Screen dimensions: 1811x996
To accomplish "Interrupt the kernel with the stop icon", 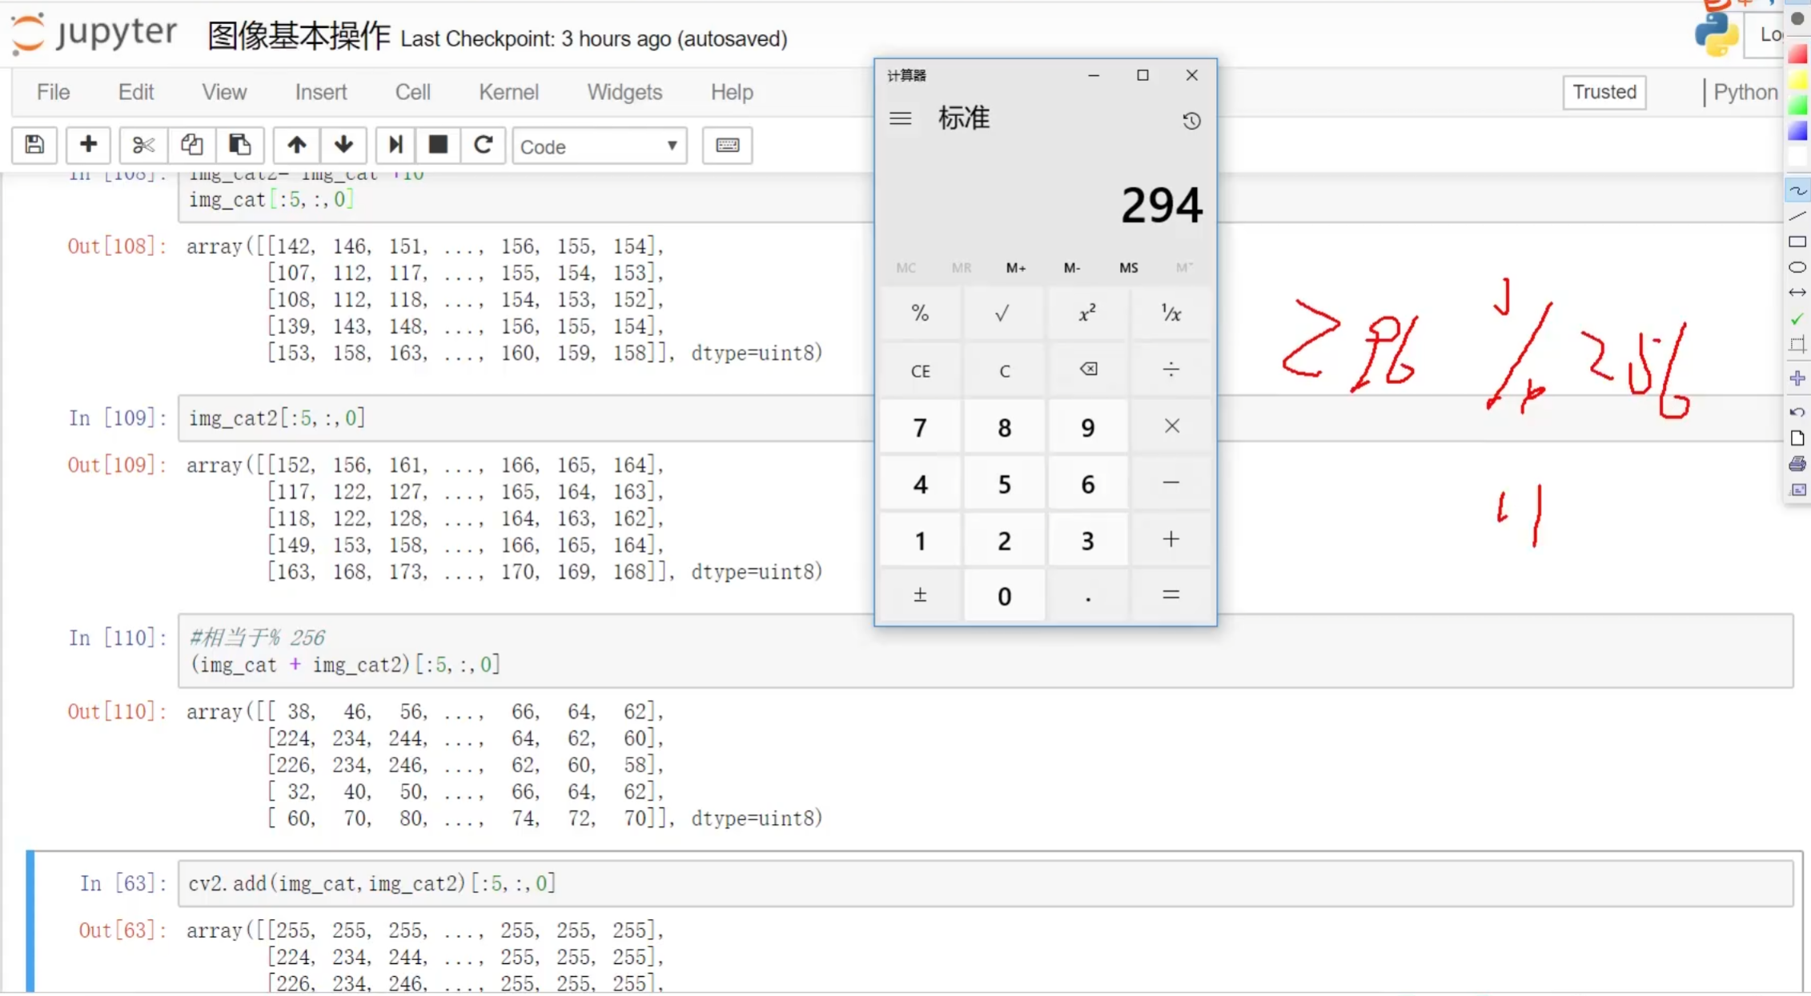I will pos(438,145).
